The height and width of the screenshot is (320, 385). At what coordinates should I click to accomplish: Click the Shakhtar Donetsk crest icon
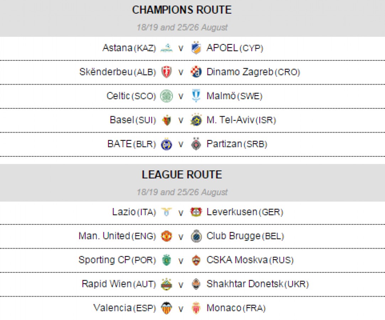196,284
